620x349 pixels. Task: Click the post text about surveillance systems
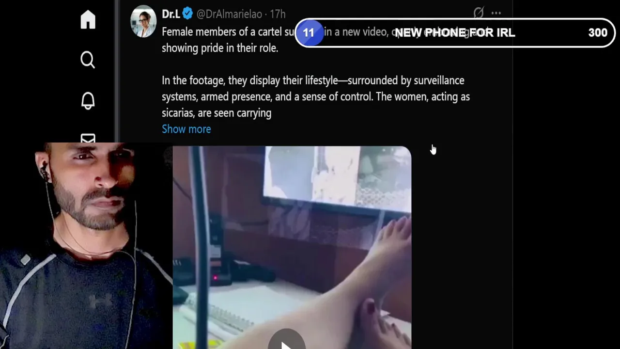(x=316, y=96)
